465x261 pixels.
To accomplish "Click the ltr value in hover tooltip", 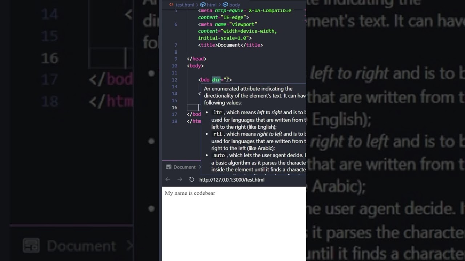I will [x=218, y=112].
